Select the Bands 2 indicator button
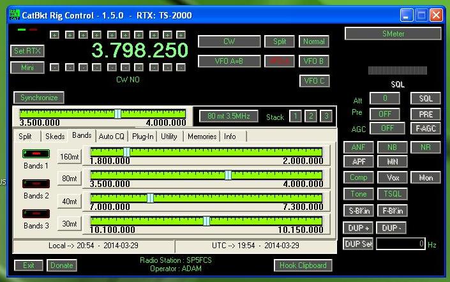Image resolution: width=450 pixels, height=282 pixels. click(36, 184)
